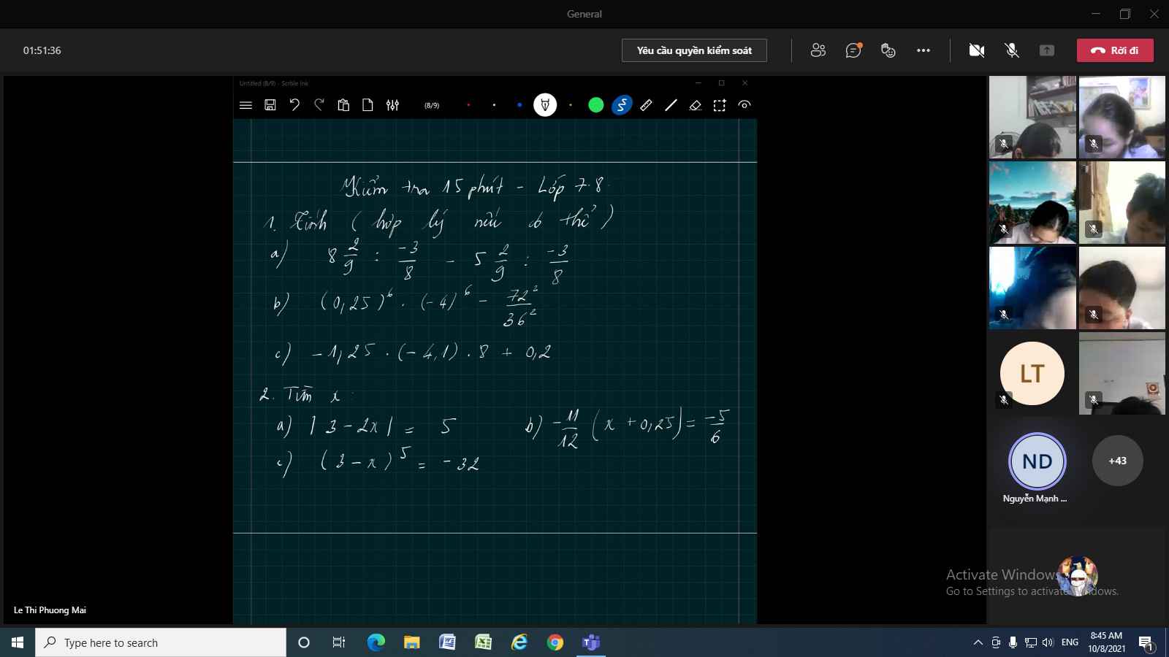Click the 'Type here to search' box
The image size is (1169, 657).
click(161, 642)
